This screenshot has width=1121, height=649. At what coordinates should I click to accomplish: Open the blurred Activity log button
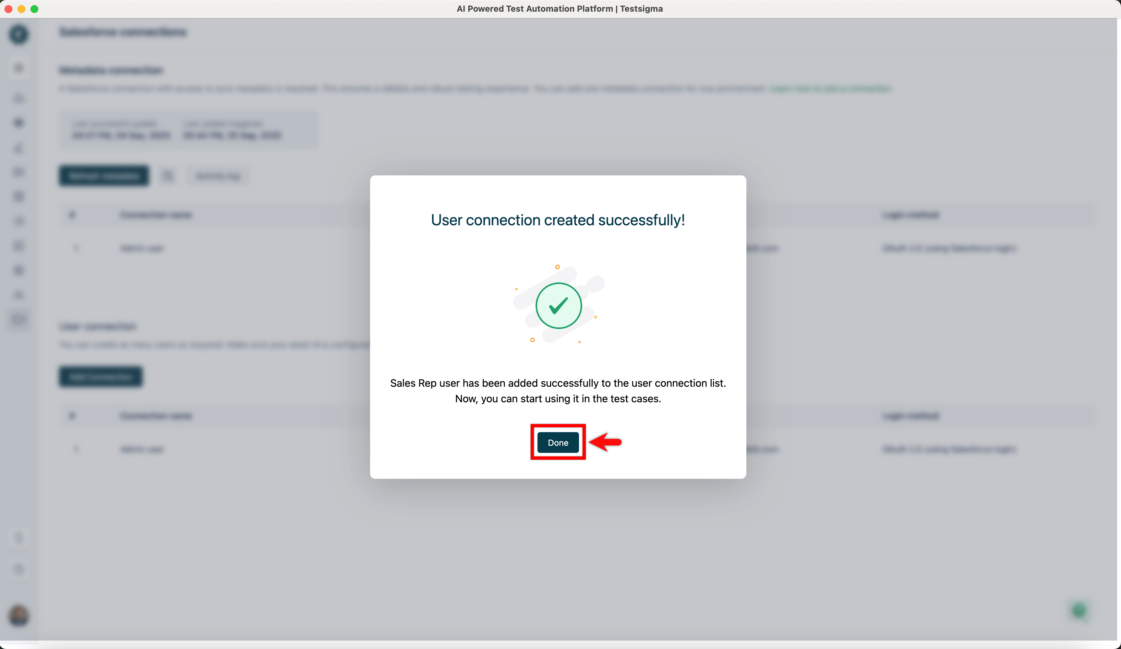pyautogui.click(x=218, y=176)
